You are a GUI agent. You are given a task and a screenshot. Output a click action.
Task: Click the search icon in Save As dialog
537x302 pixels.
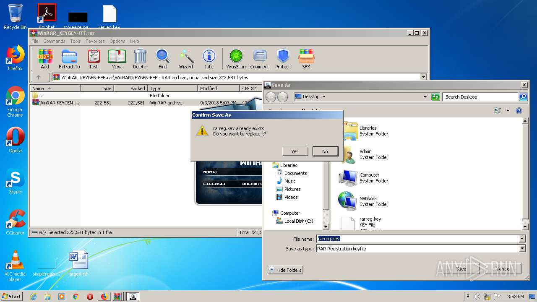523,96
